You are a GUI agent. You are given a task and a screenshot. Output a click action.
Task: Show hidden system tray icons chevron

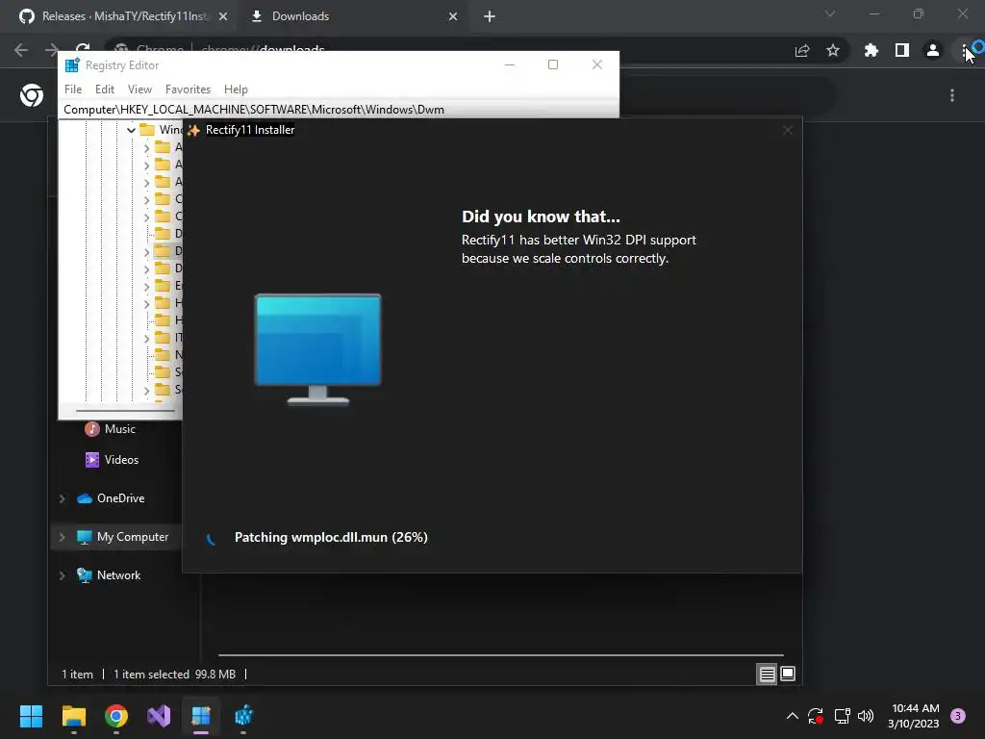[793, 716]
